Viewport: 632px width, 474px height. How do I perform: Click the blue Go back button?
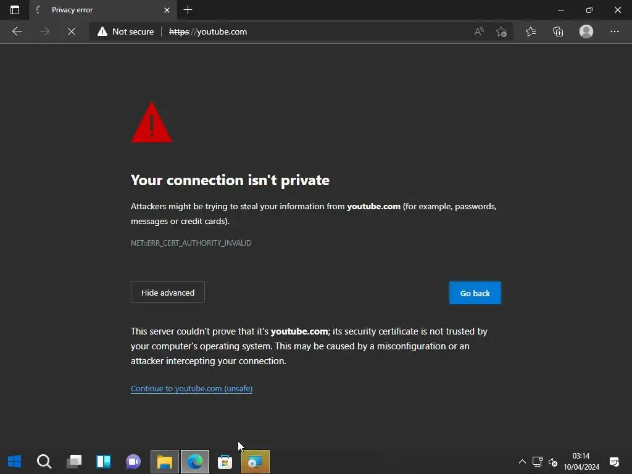475,293
